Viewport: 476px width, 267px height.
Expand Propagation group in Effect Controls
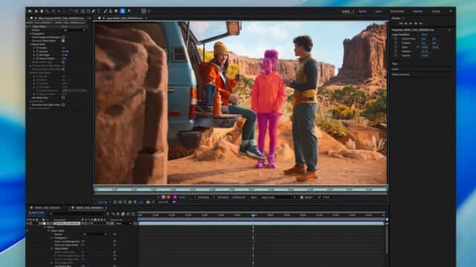[x=30, y=33]
